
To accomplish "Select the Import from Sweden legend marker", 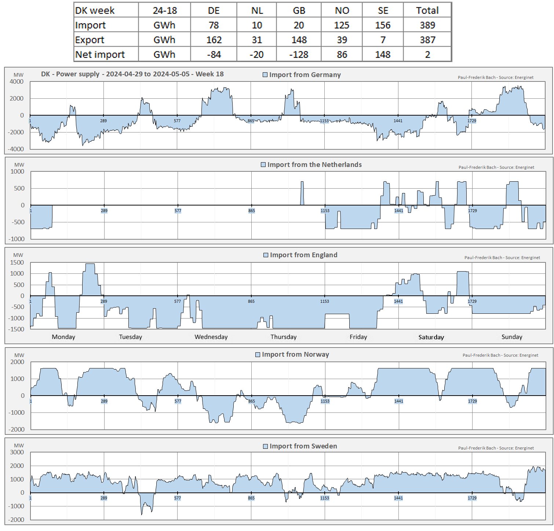I will [x=265, y=446].
